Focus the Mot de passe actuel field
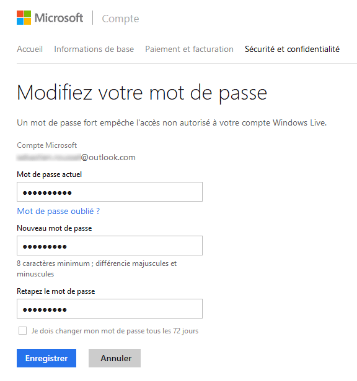Image resolution: width=357 pixels, height=381 pixels. 110,192
